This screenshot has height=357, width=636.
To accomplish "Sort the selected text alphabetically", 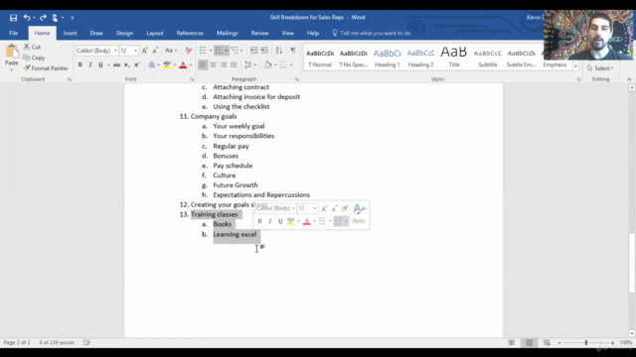I will click(x=279, y=51).
